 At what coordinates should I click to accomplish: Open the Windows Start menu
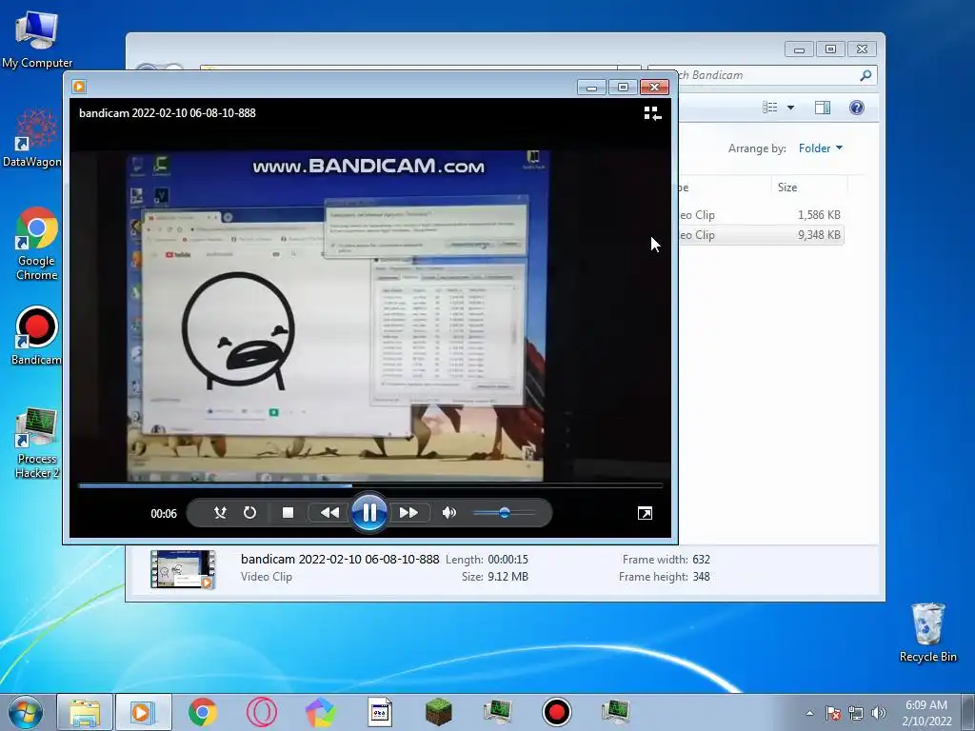pos(26,712)
